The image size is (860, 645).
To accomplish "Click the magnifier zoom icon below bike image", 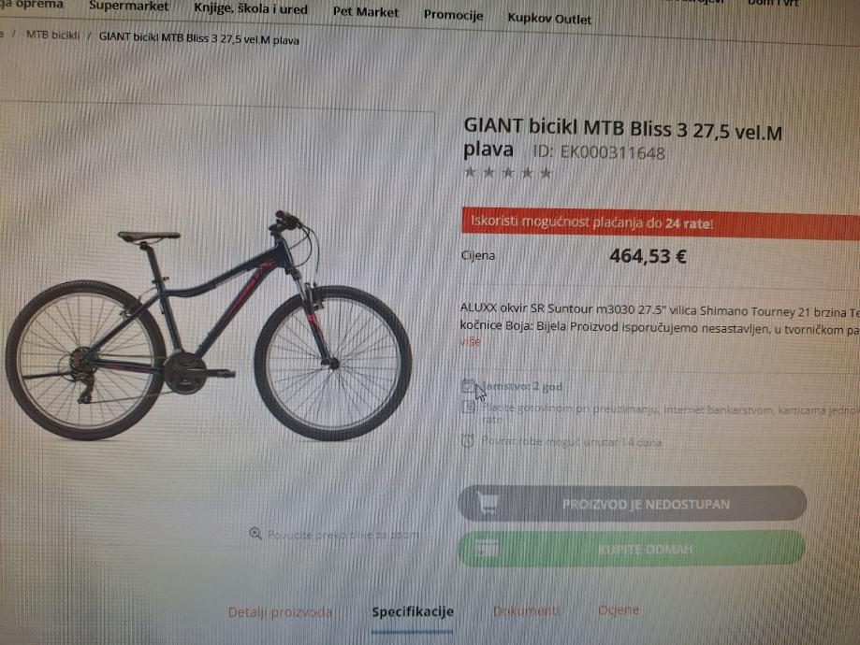I will click(255, 533).
